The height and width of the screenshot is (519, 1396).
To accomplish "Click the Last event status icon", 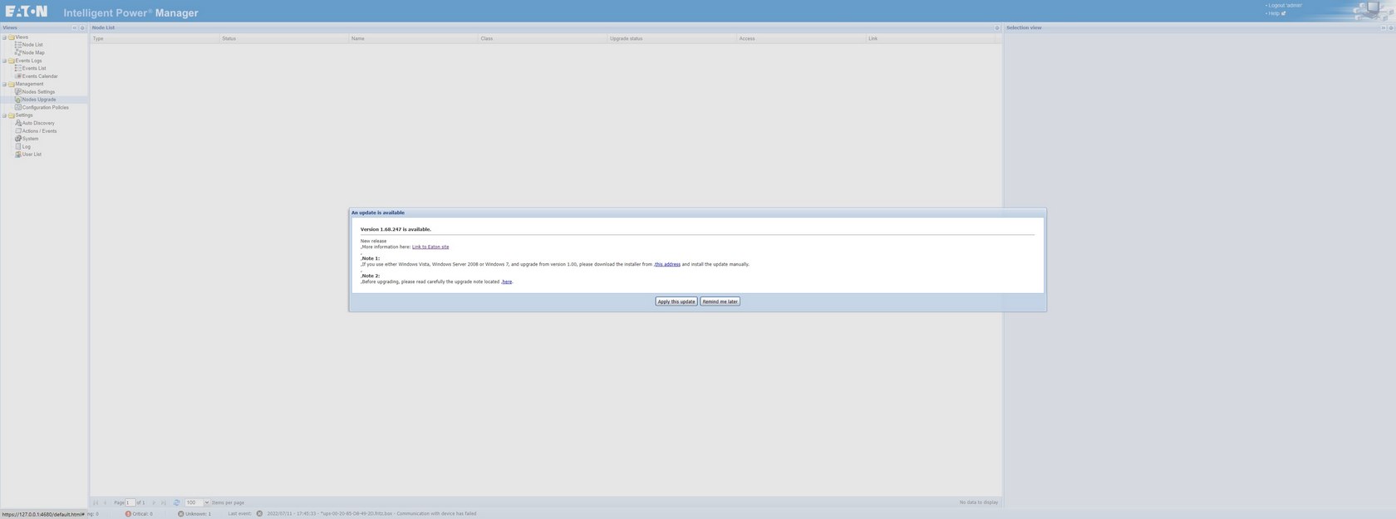I will 259,514.
